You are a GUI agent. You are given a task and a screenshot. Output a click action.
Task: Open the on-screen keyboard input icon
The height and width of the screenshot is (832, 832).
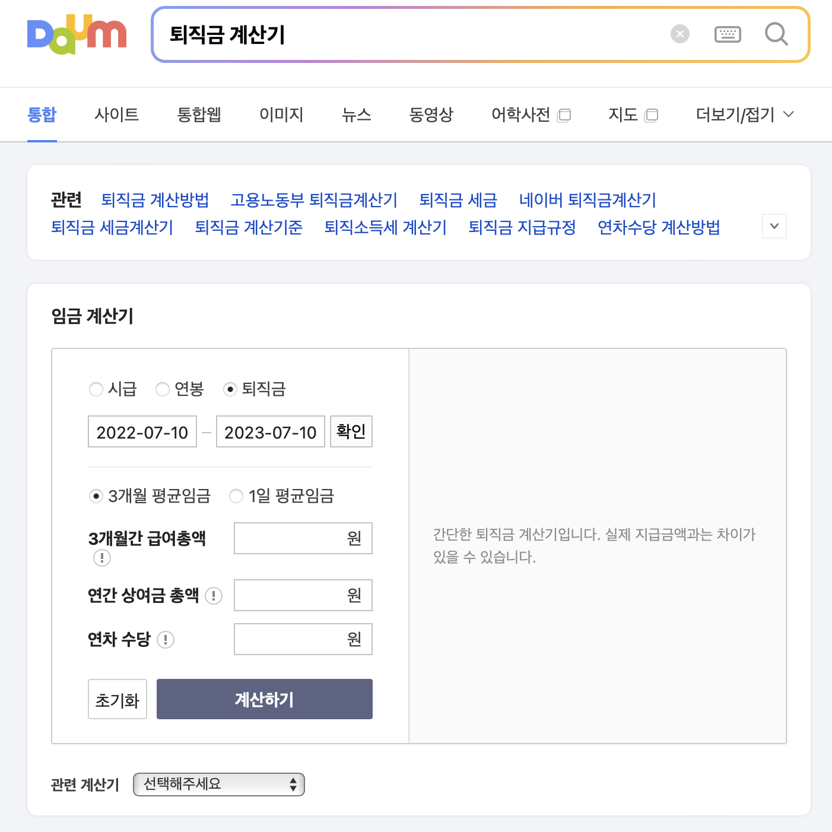click(728, 34)
